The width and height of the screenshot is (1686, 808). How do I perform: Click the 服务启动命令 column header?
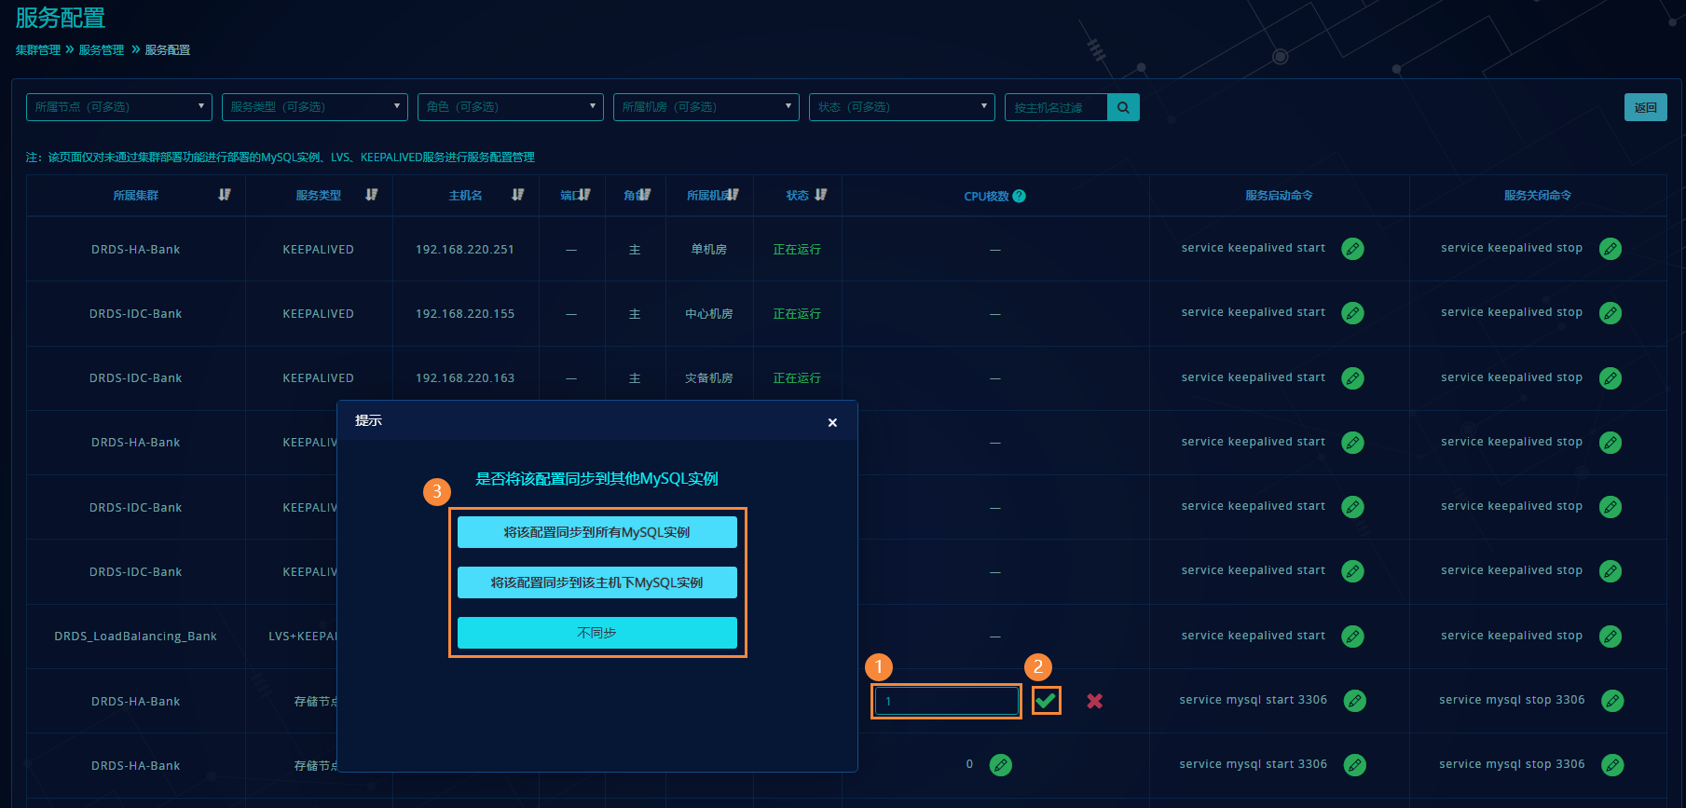[1280, 196]
